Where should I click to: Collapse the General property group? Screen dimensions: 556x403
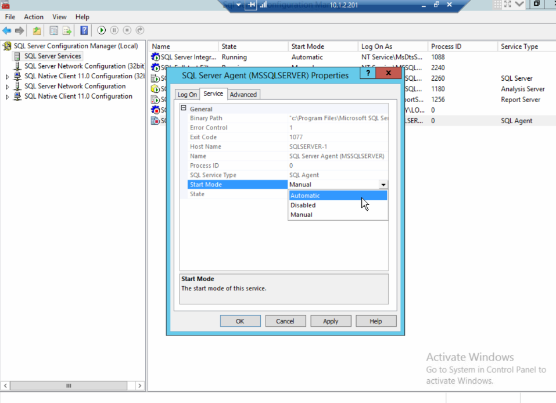pyautogui.click(x=184, y=108)
